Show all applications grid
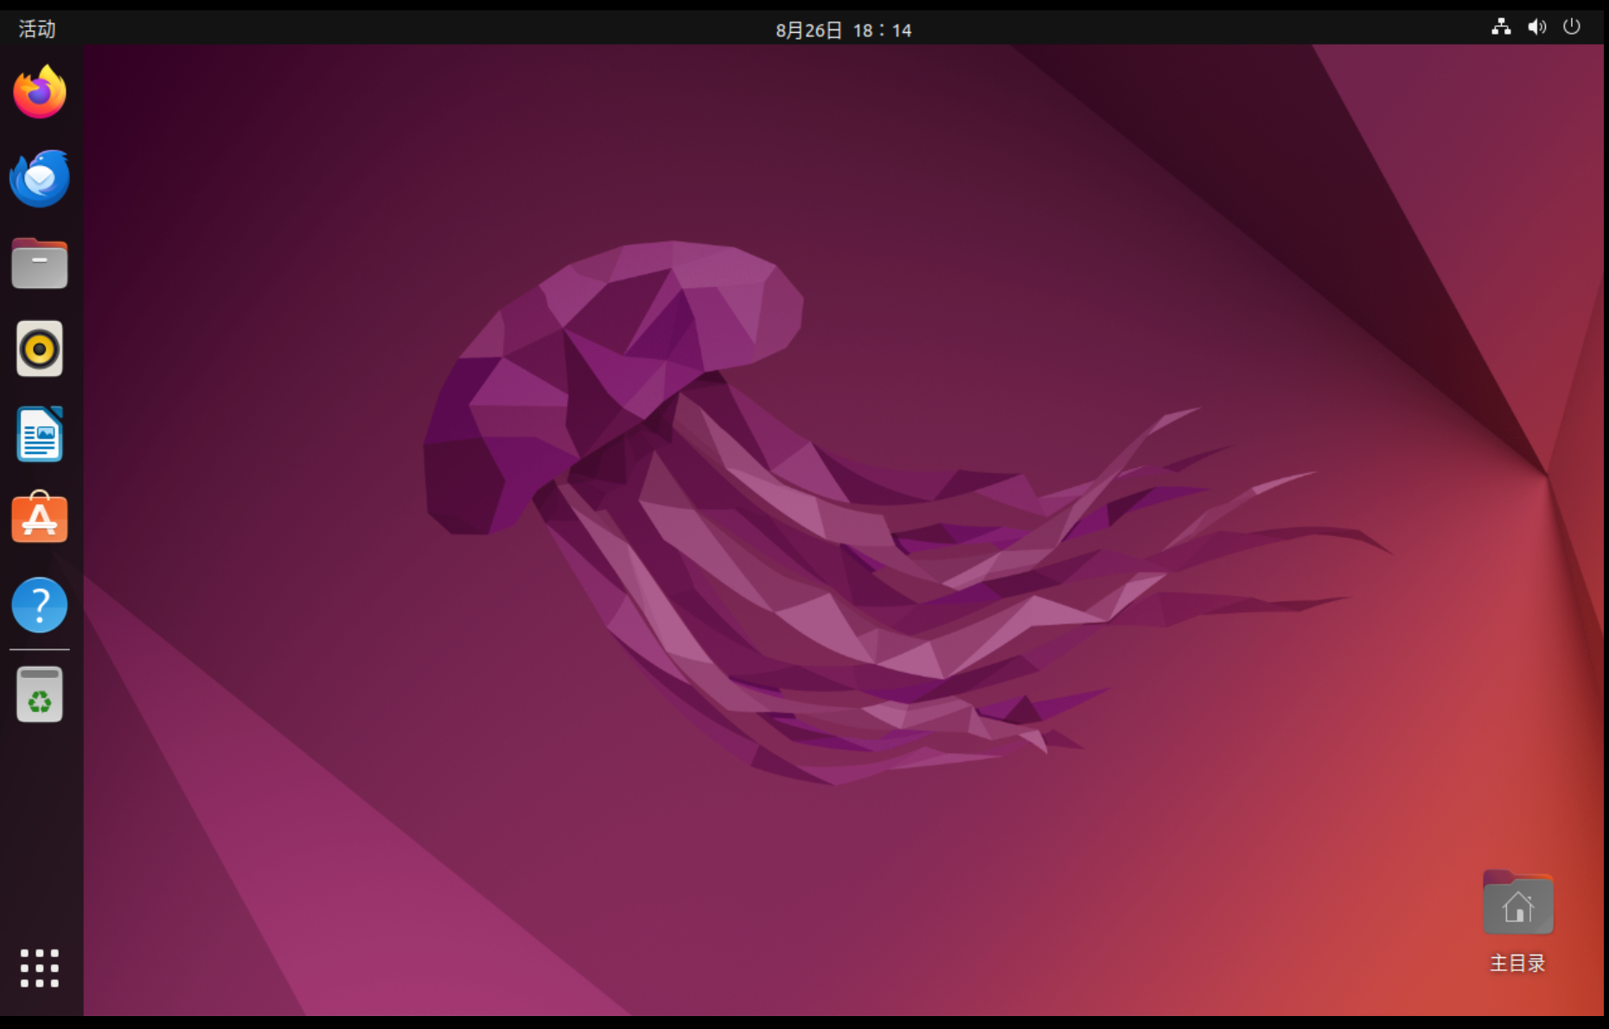This screenshot has height=1029, width=1609. 40,968
